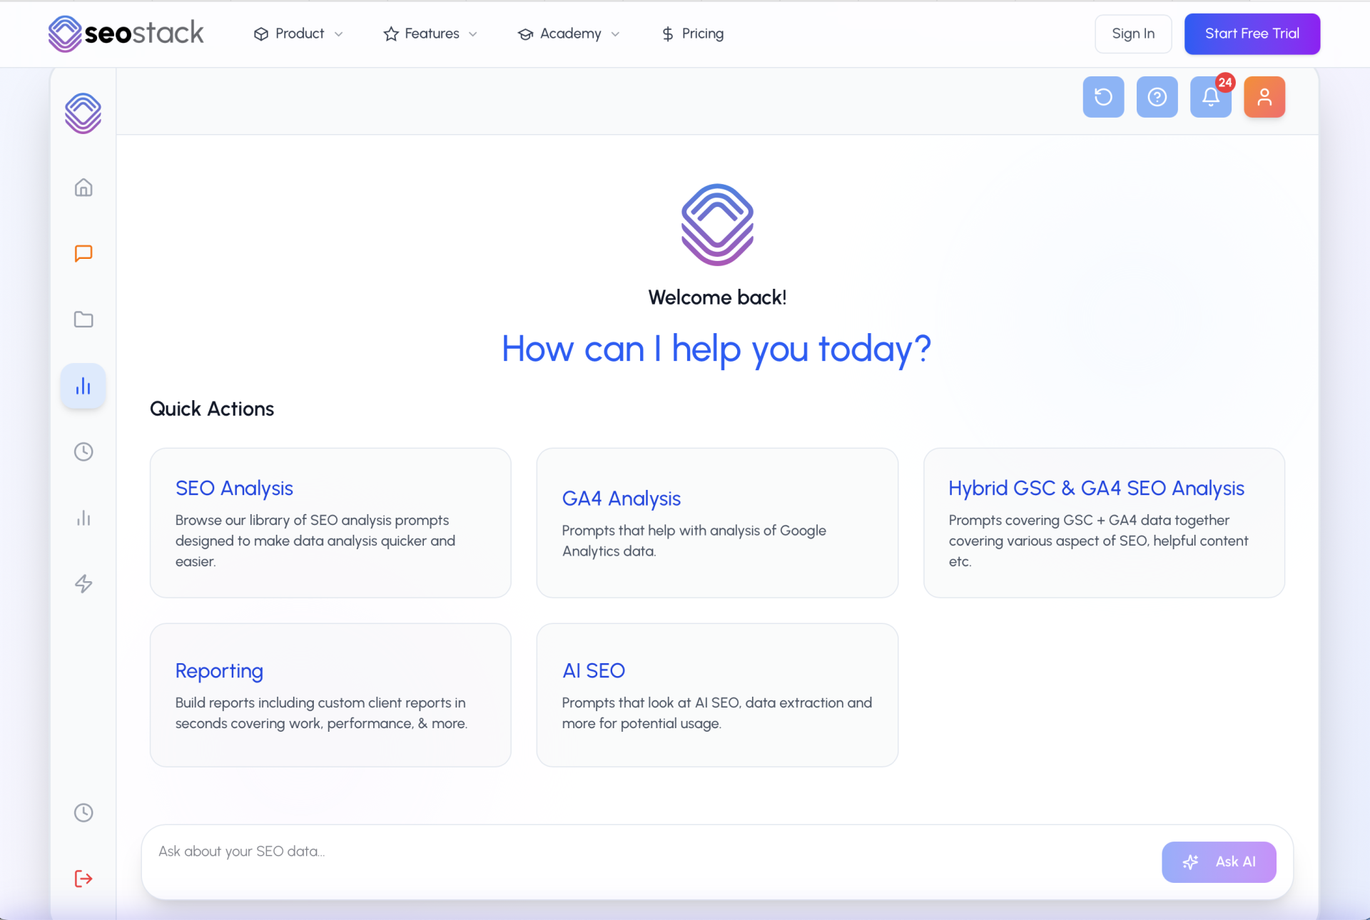Open the Reporting quick action card
The image size is (1370, 920).
(x=330, y=695)
